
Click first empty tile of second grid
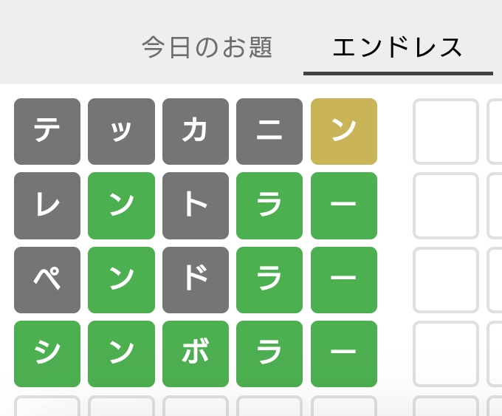pyautogui.click(x=446, y=132)
